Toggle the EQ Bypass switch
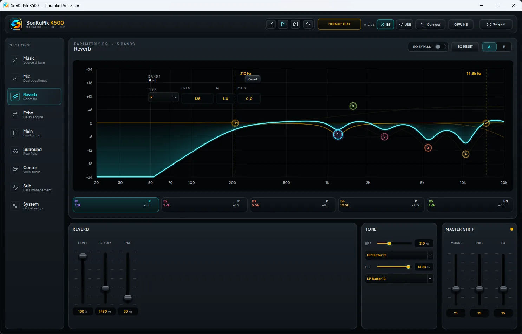Screen dimensions: 522x334 [x=441, y=47]
